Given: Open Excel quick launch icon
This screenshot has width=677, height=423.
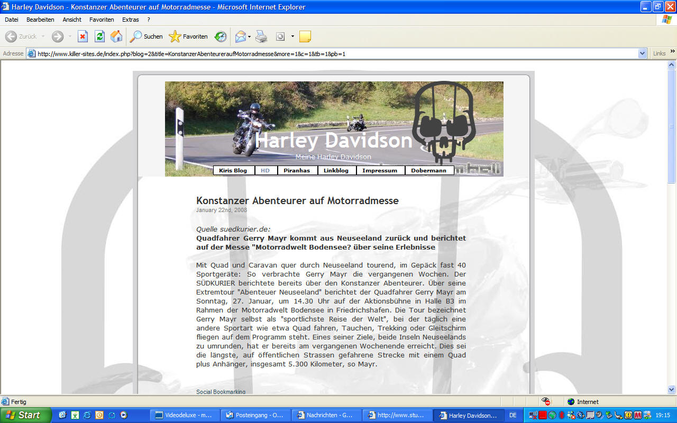Looking at the screenshot, I should tap(75, 415).
